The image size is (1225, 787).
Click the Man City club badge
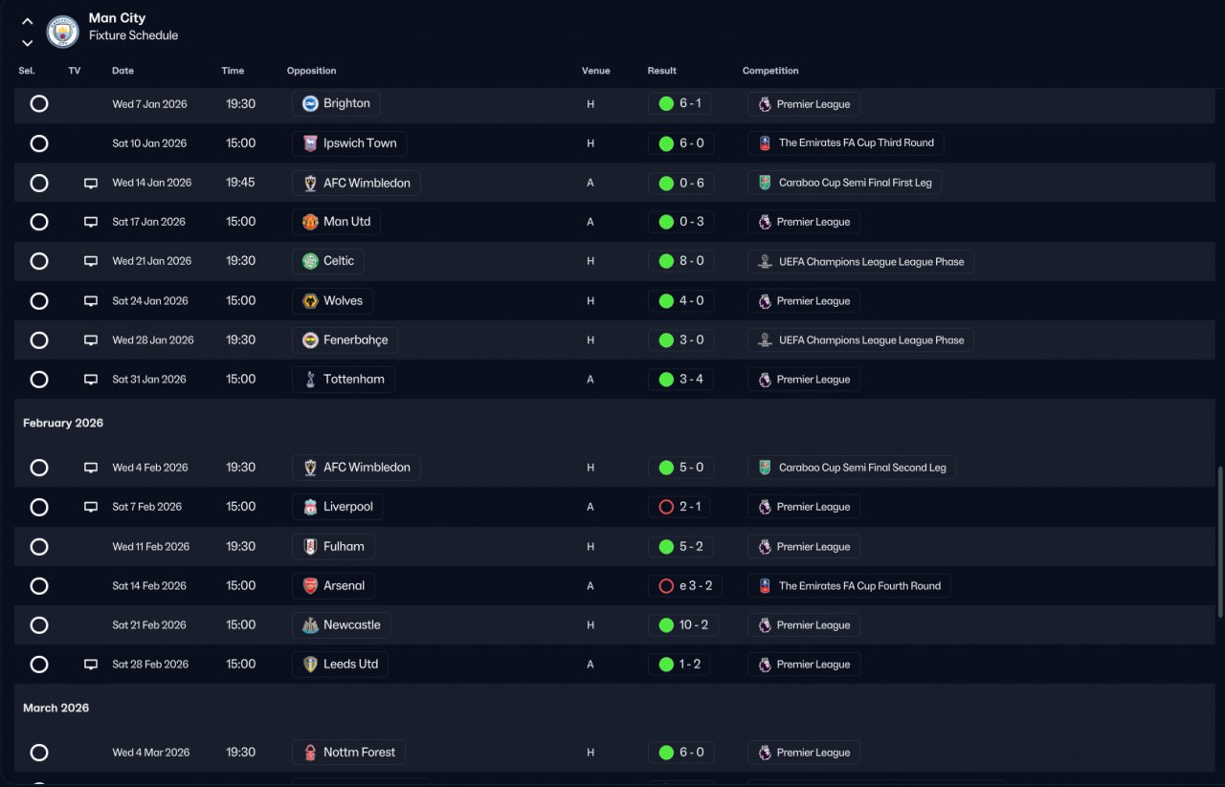pyautogui.click(x=63, y=31)
